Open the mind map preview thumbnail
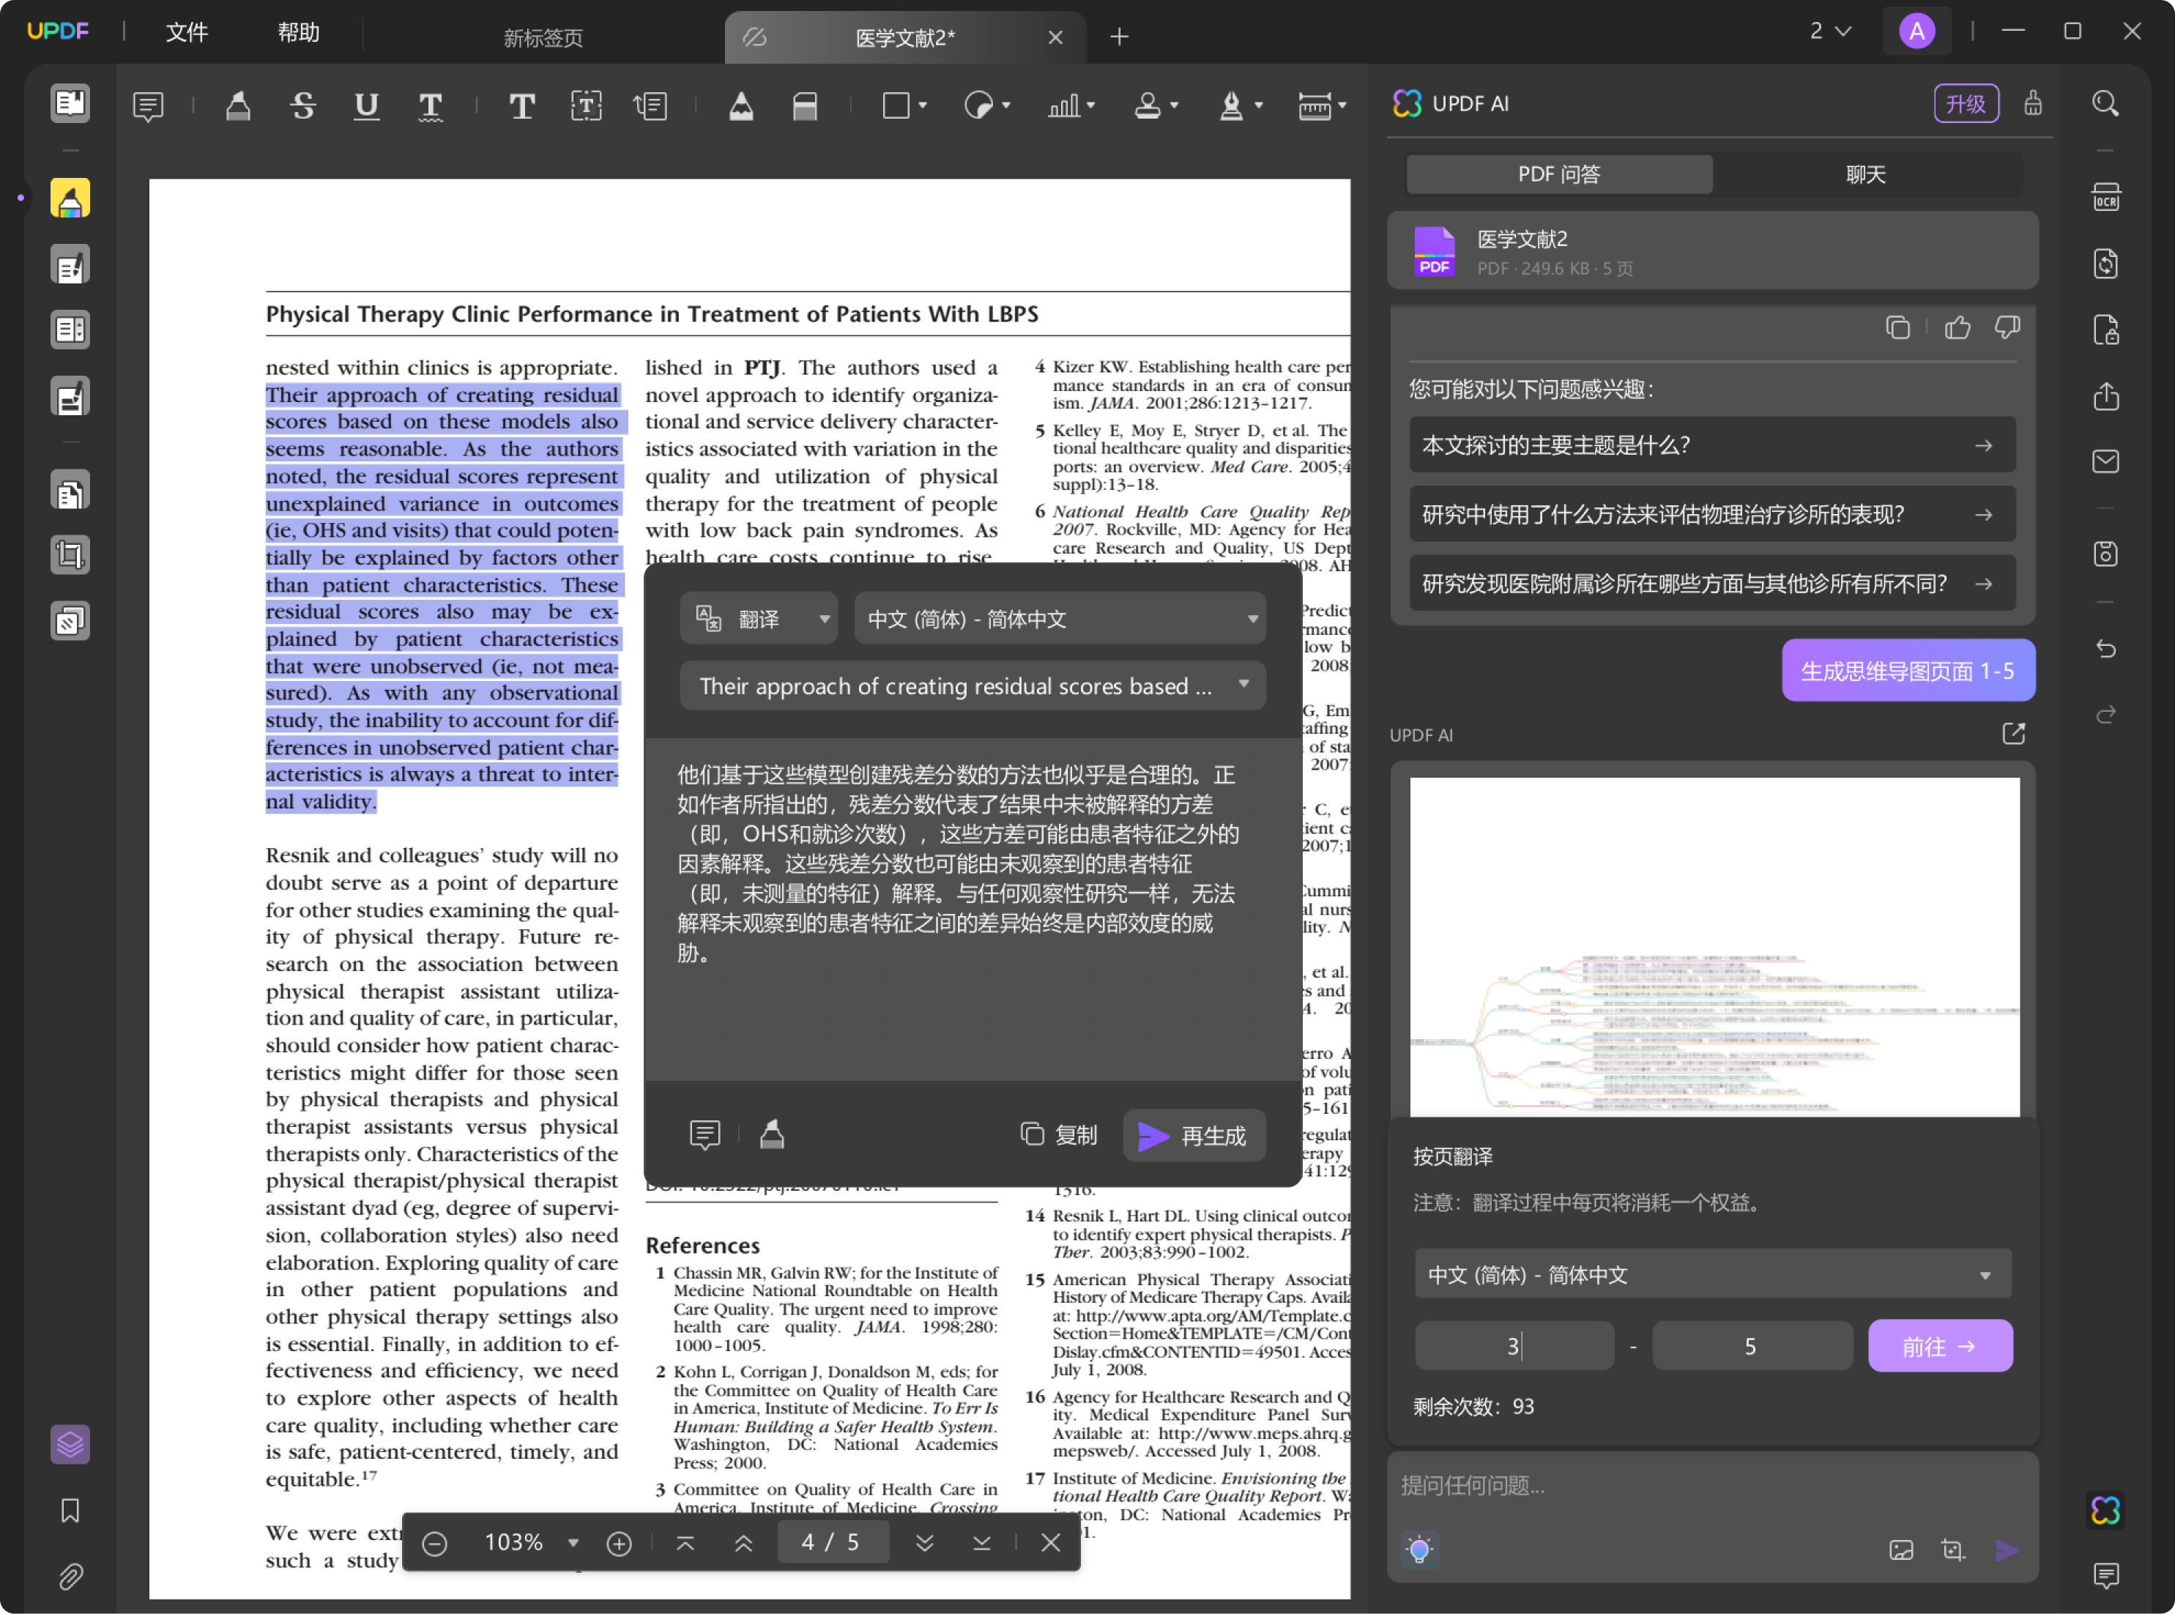Screen dimensions: 2175x1614 tap(1714, 945)
